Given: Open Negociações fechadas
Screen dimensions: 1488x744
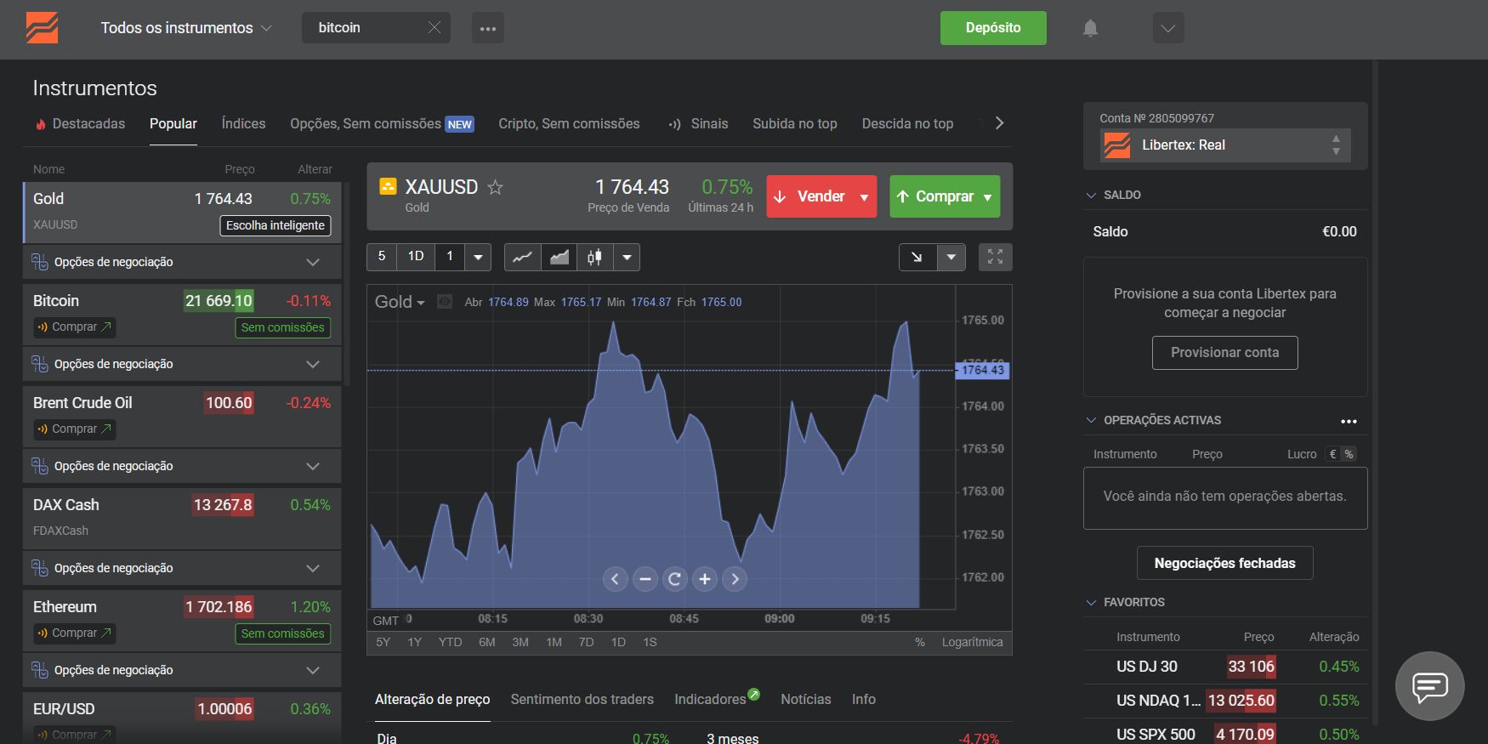Looking at the screenshot, I should click(1225, 563).
